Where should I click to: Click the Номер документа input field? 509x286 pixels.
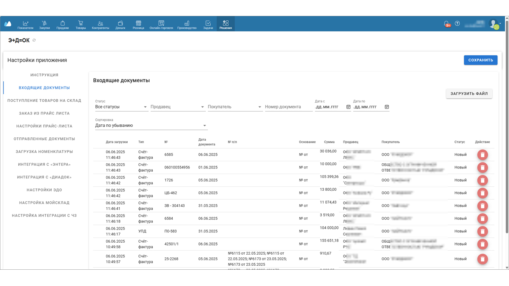pos(288,107)
